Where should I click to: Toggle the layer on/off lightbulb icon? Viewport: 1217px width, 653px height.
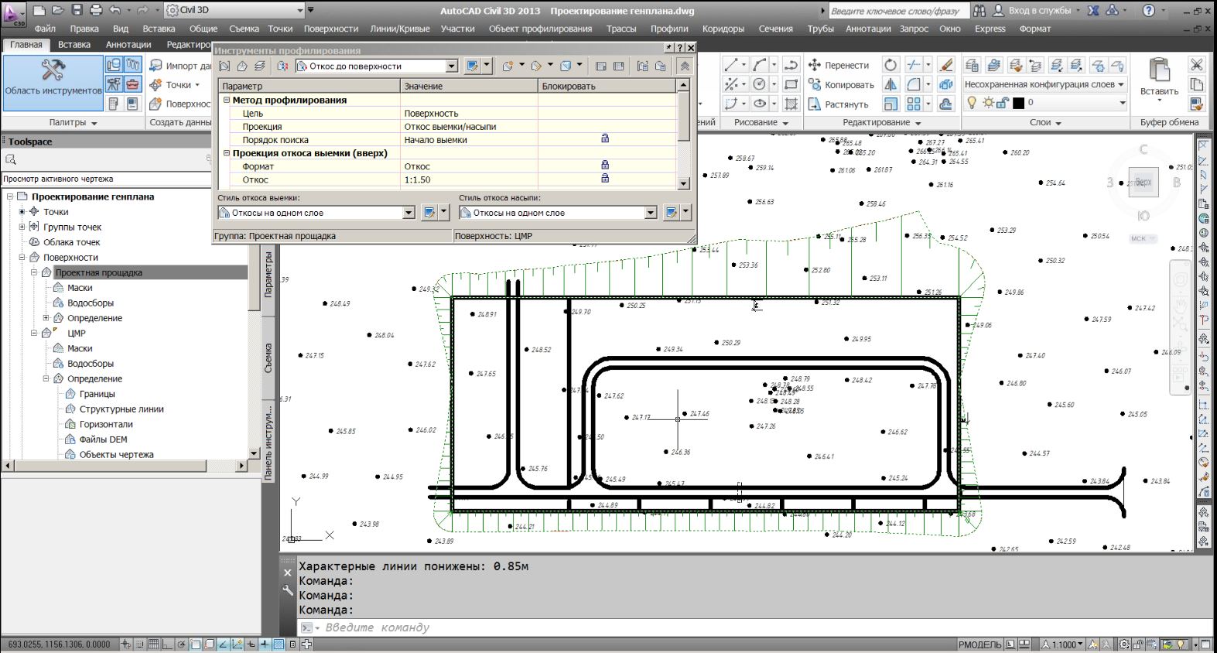[972, 103]
